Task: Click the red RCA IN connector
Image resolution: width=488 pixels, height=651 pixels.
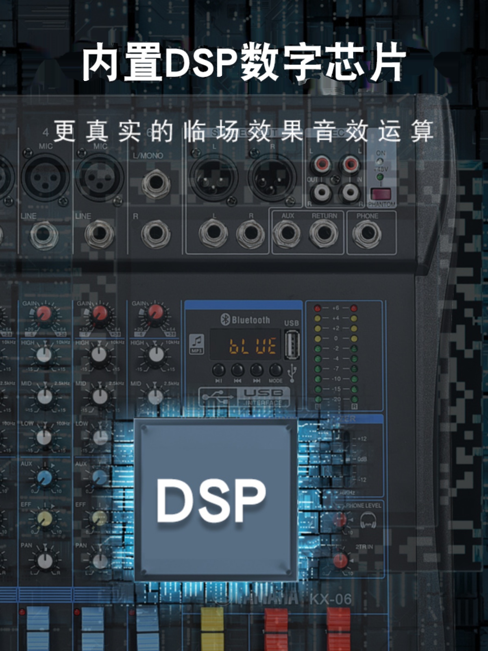Action: point(350,165)
